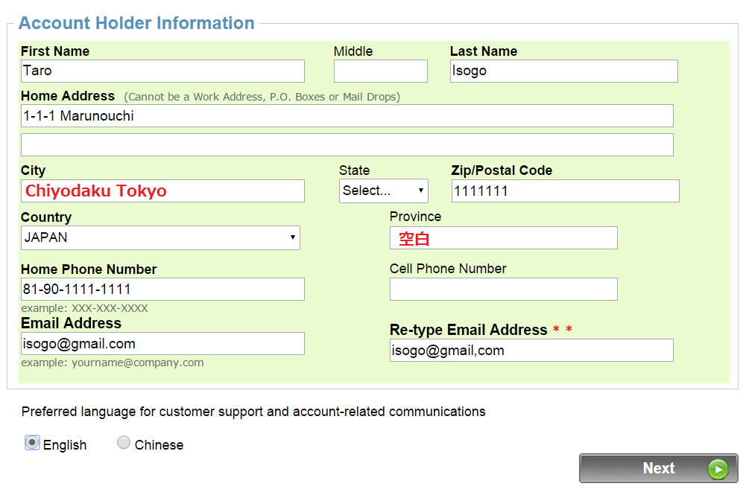The image size is (746, 495).
Task: Open the Country dropdown showing JAPAN
Action: [x=160, y=238]
